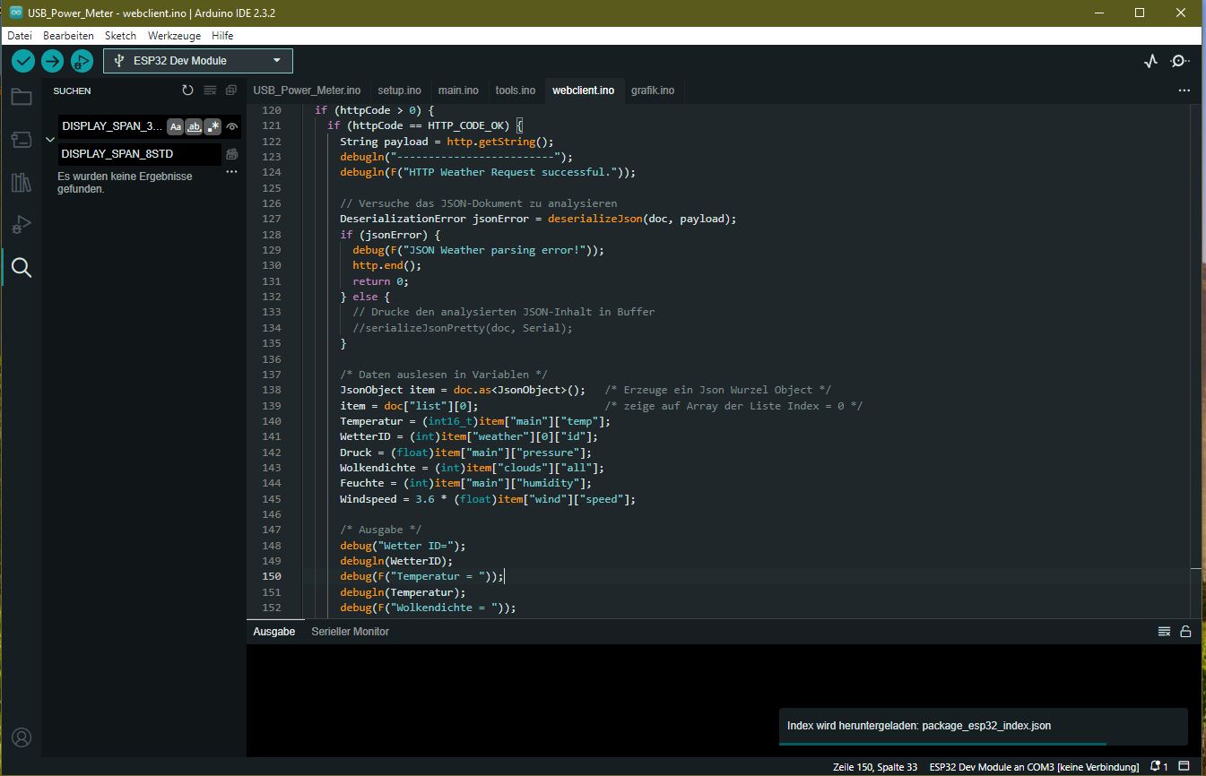Click the Arduino IDE title bar logo
The height and width of the screenshot is (776, 1206).
click(x=16, y=13)
